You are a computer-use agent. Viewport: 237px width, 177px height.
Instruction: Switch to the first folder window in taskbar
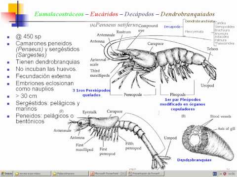coord(32,174)
